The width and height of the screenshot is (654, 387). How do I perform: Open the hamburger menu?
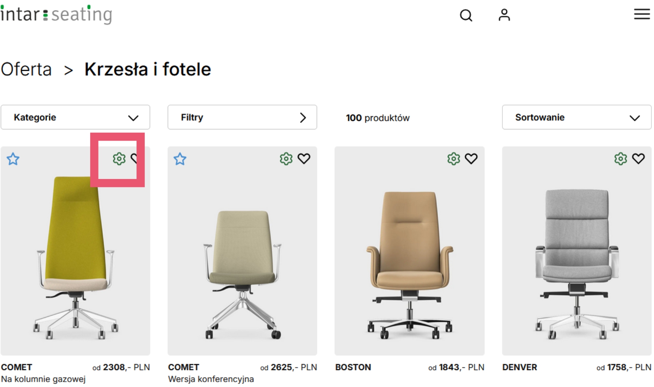click(x=642, y=14)
